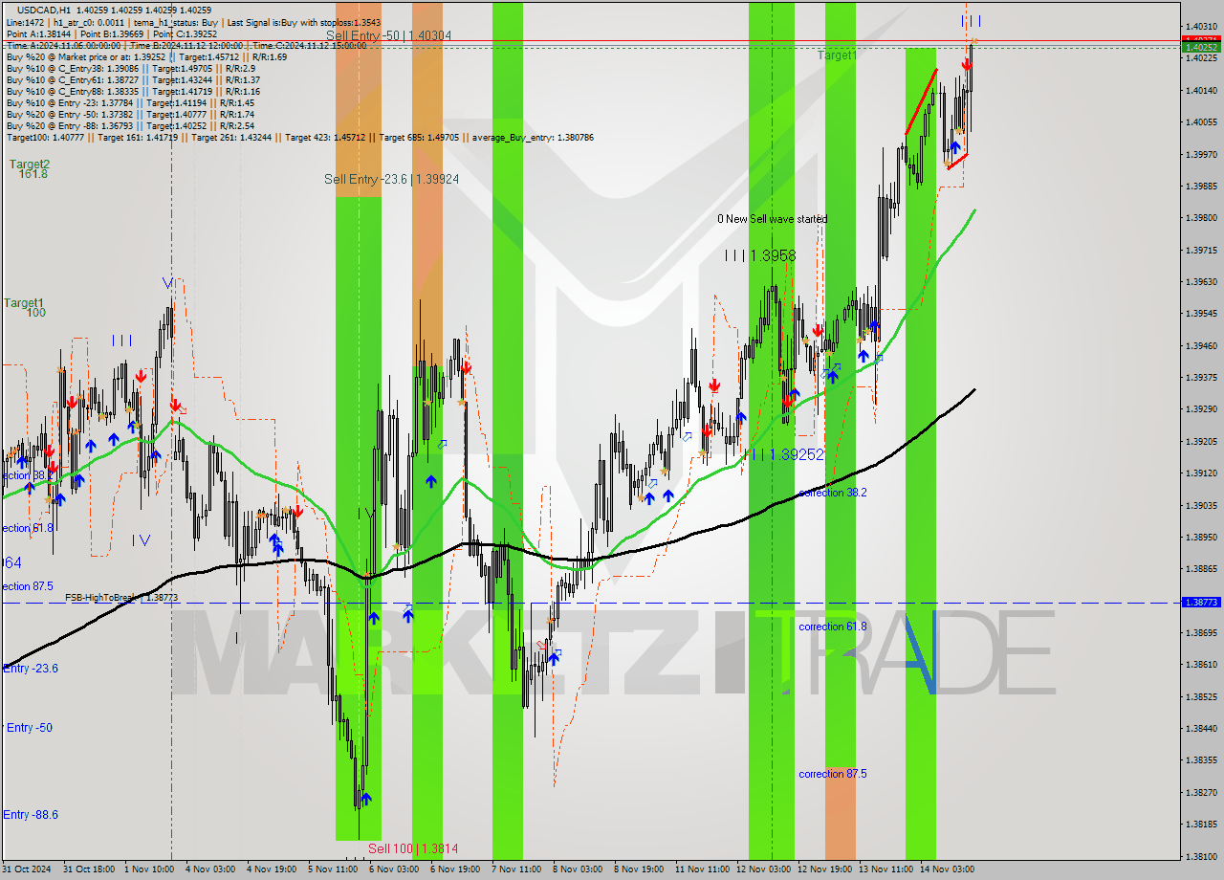The image size is (1224, 880).
Task: Click the 'Entry -50' label on the left edge
Action: (29, 728)
